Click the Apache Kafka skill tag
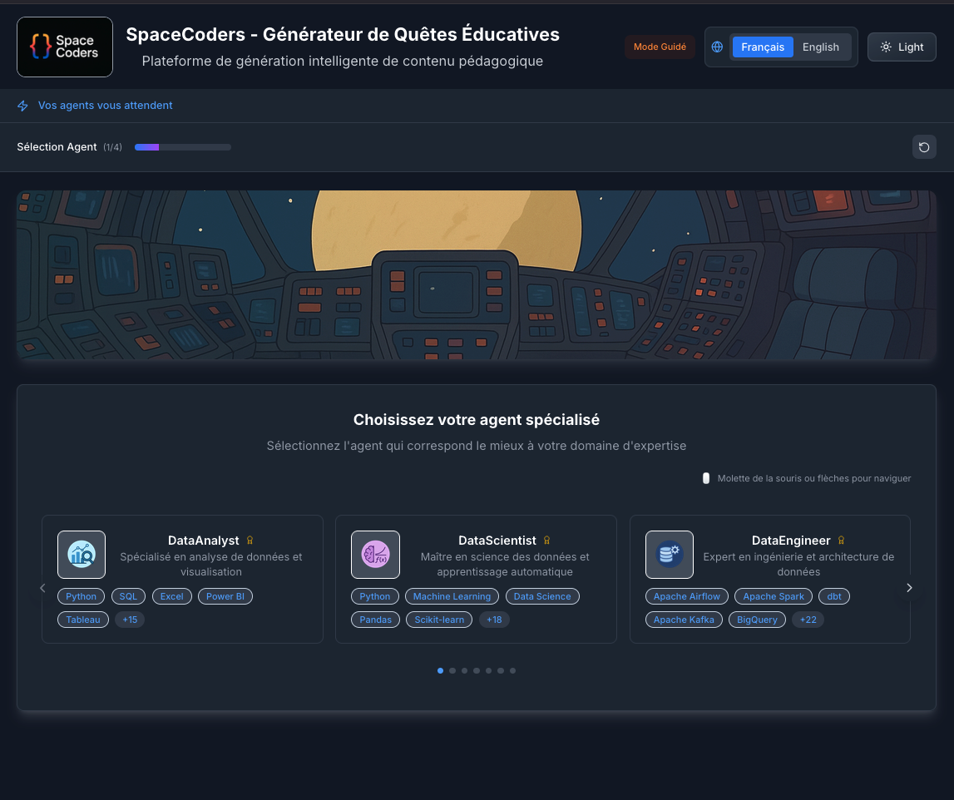Viewport: 954px width, 800px height. [684, 620]
